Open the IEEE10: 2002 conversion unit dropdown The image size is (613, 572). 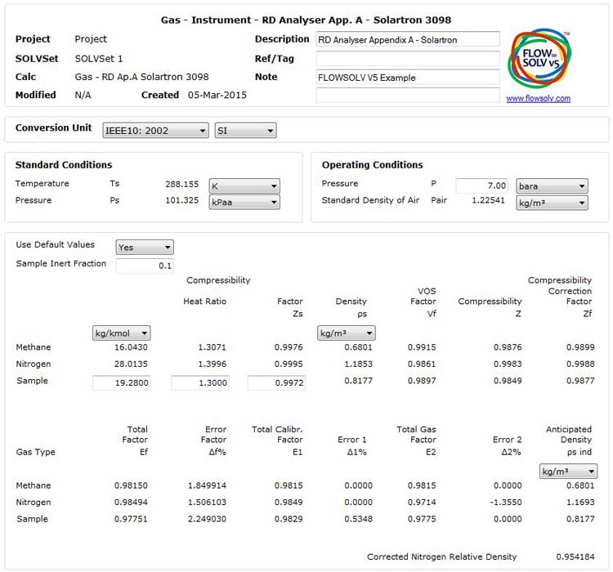coord(155,131)
